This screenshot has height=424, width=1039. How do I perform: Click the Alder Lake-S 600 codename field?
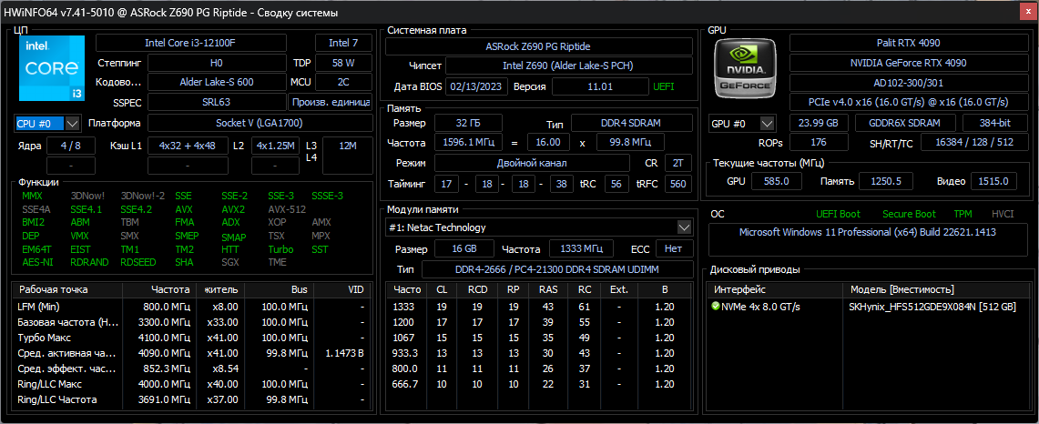pyautogui.click(x=217, y=82)
